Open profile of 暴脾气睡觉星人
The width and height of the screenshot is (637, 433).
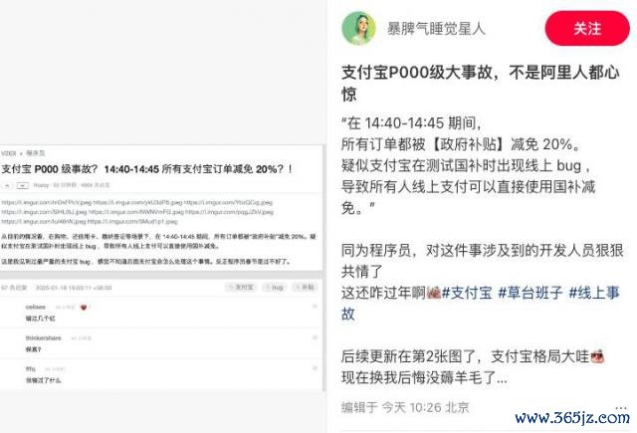(x=436, y=29)
